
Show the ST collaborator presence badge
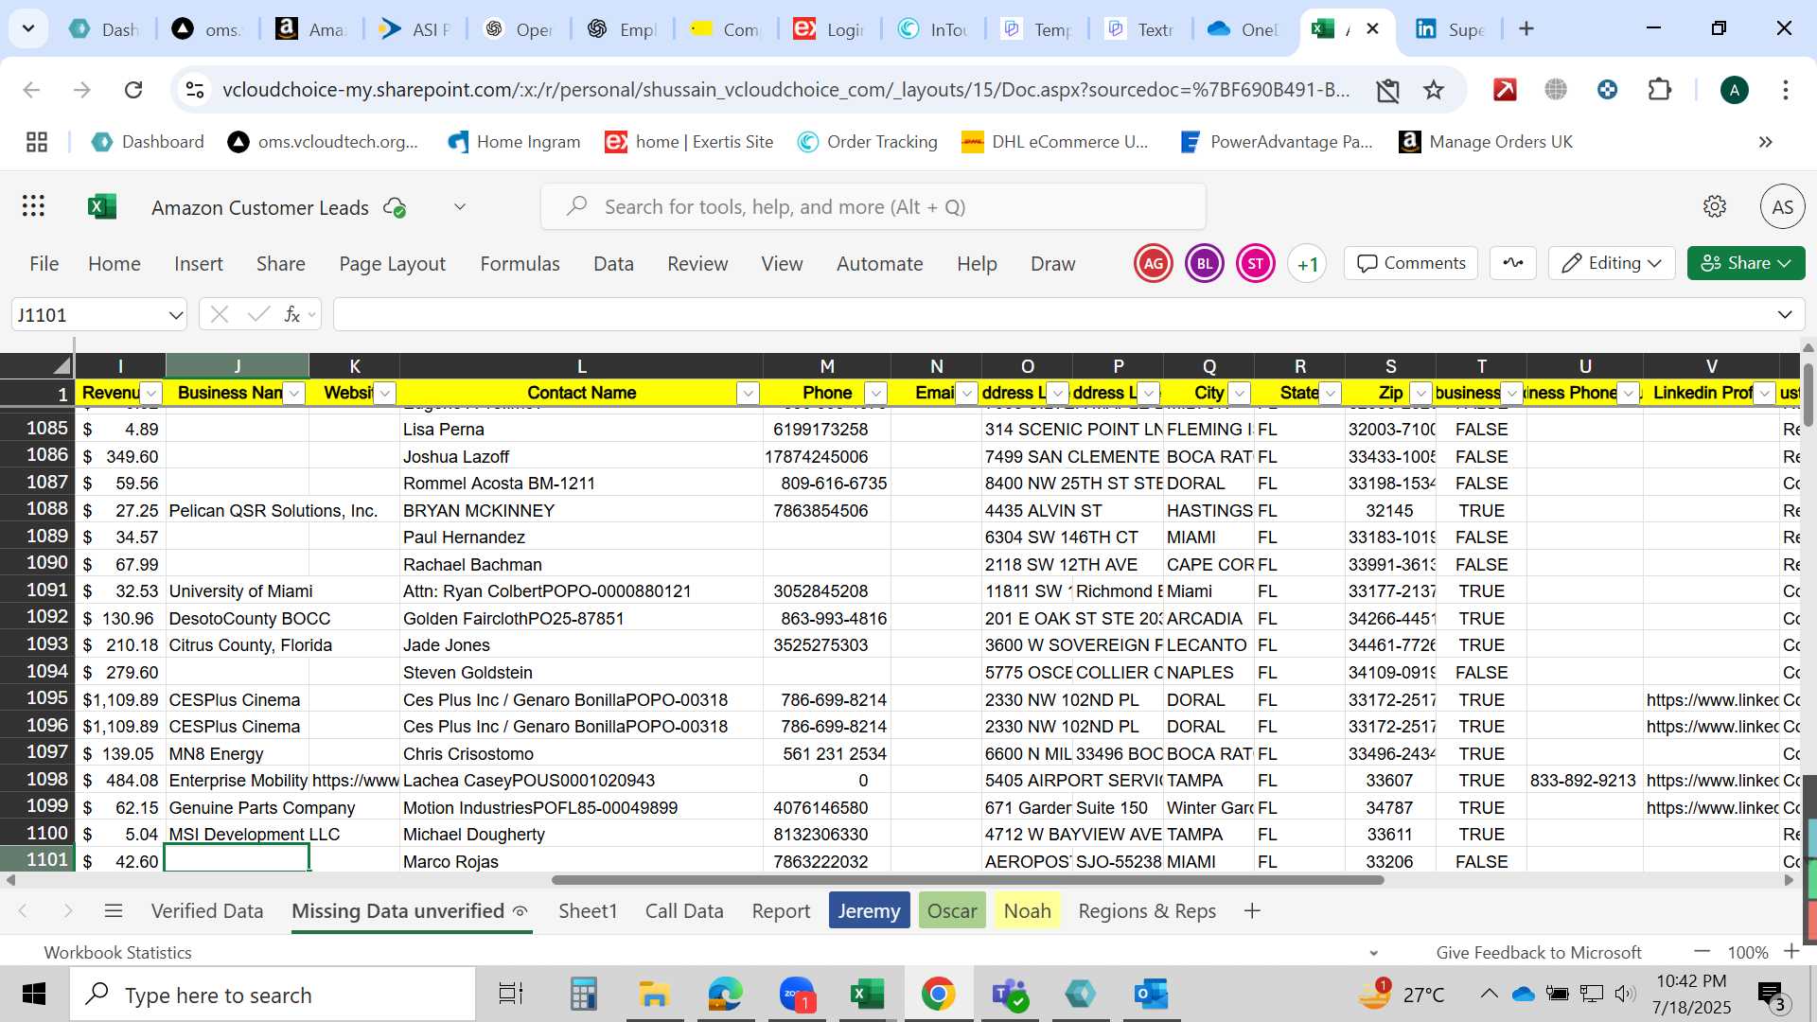click(x=1255, y=264)
